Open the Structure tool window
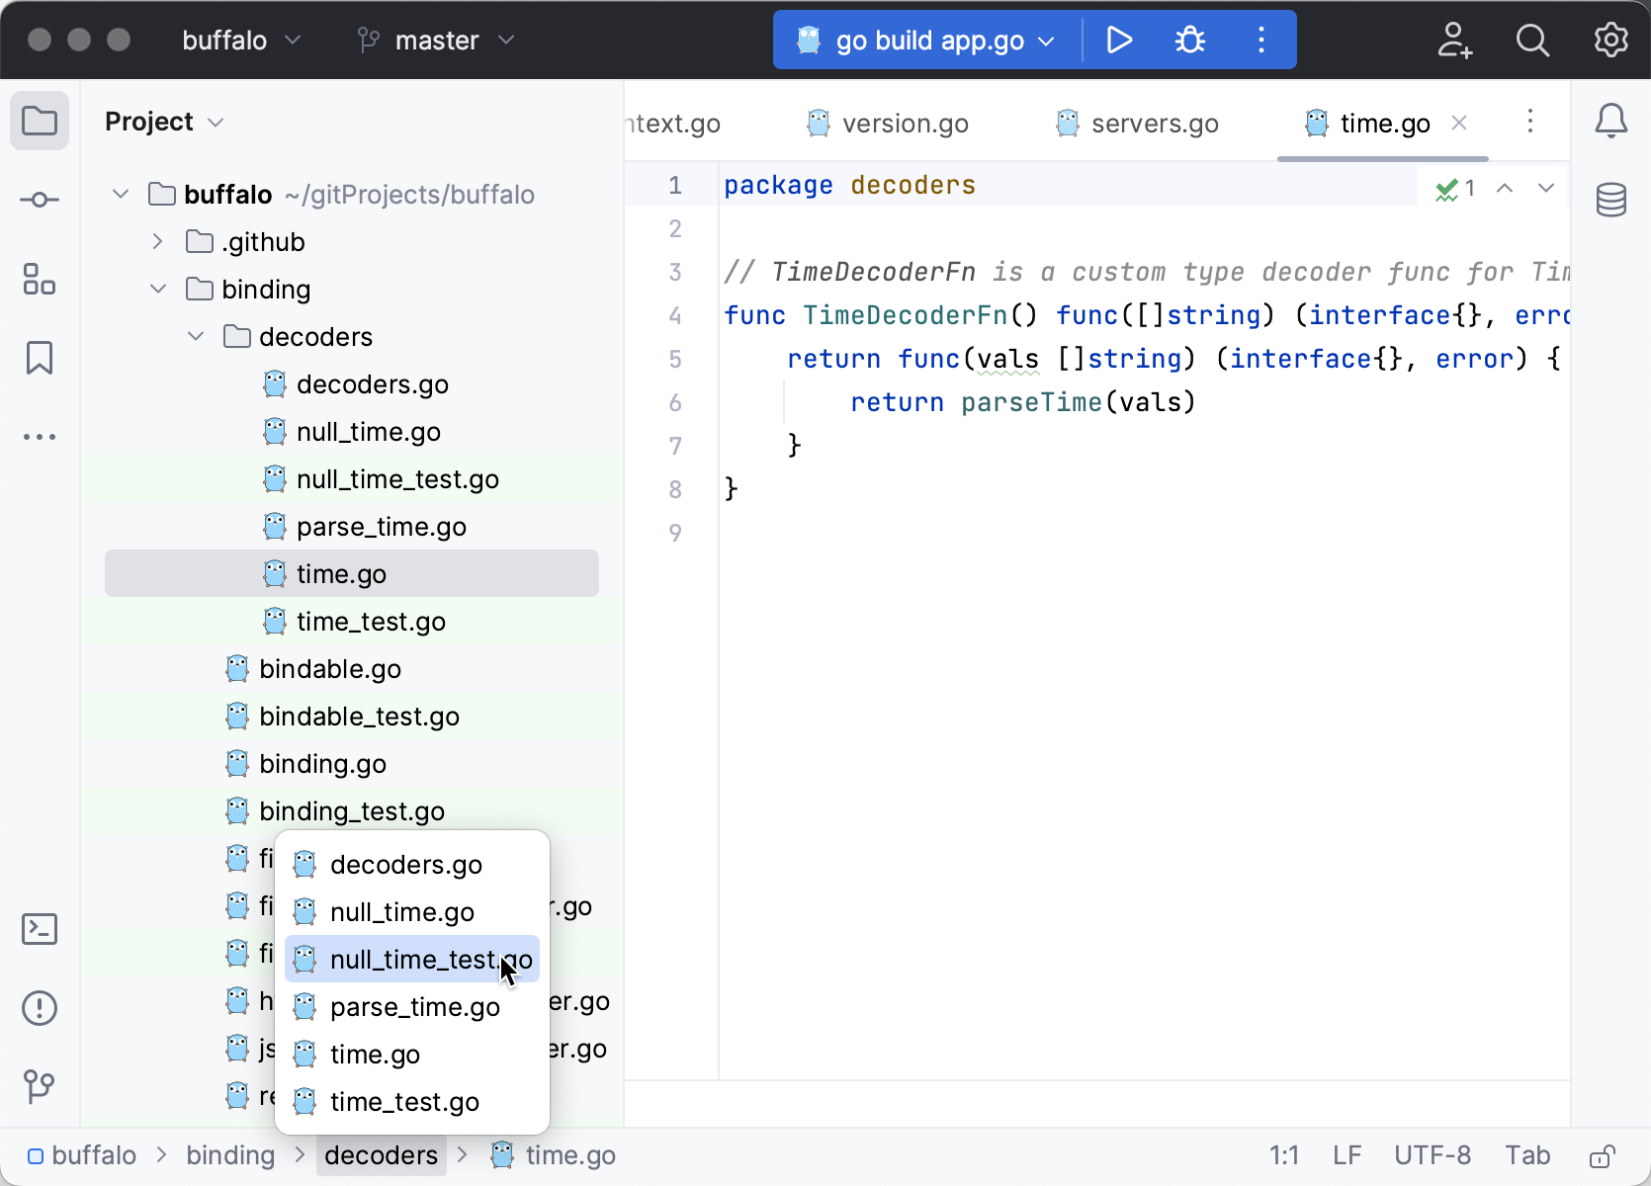The image size is (1651, 1186). pos(40,279)
